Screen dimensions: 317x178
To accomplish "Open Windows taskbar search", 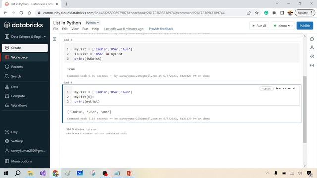I will pyautogui.click(x=18, y=173).
